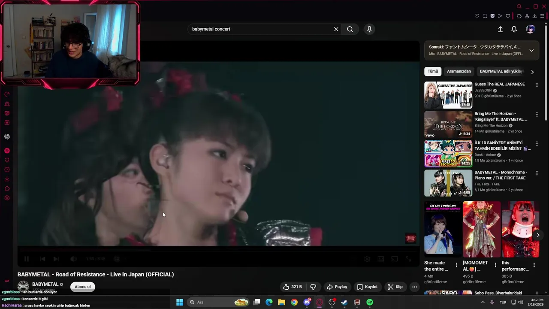Clear the YouTube search box with the X
Image resolution: width=549 pixels, height=309 pixels.
coord(336,29)
